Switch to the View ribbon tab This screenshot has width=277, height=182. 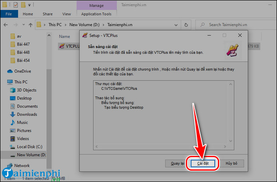click(67, 14)
